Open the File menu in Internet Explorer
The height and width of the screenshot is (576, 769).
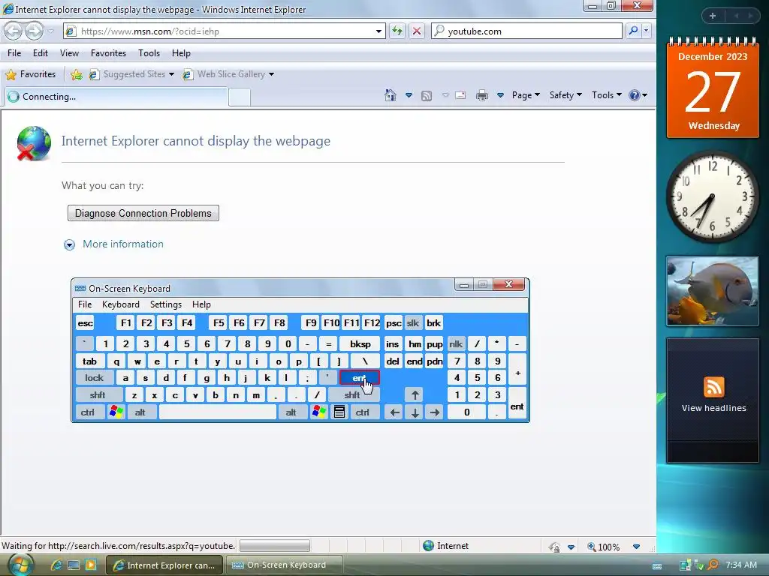coord(14,53)
